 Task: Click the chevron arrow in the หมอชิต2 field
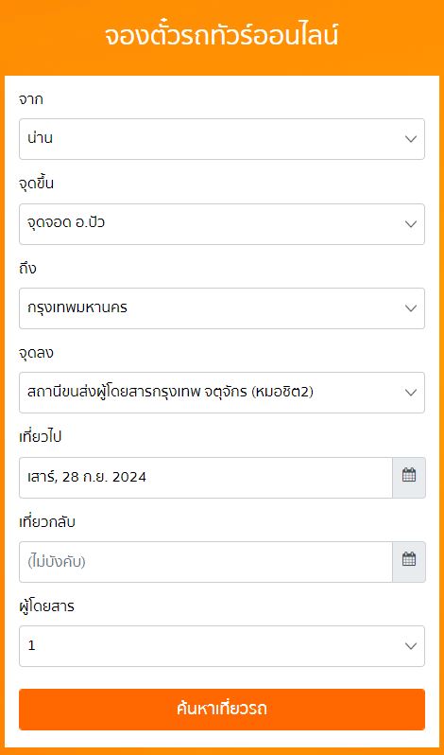[410, 393]
